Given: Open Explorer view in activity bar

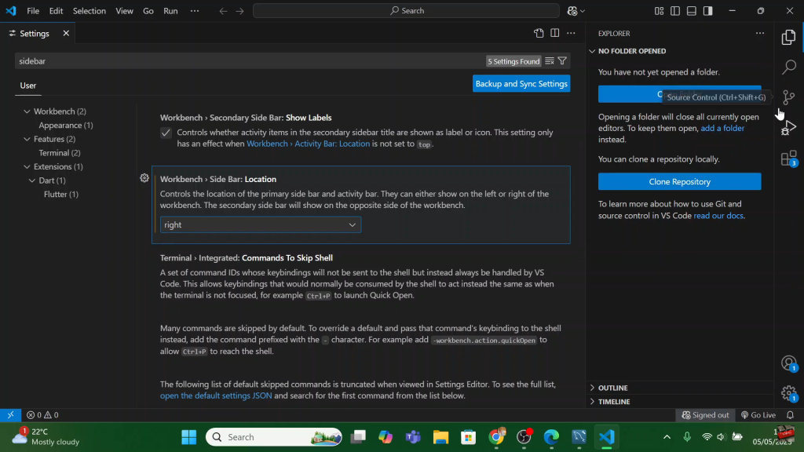Looking at the screenshot, I should [x=788, y=37].
